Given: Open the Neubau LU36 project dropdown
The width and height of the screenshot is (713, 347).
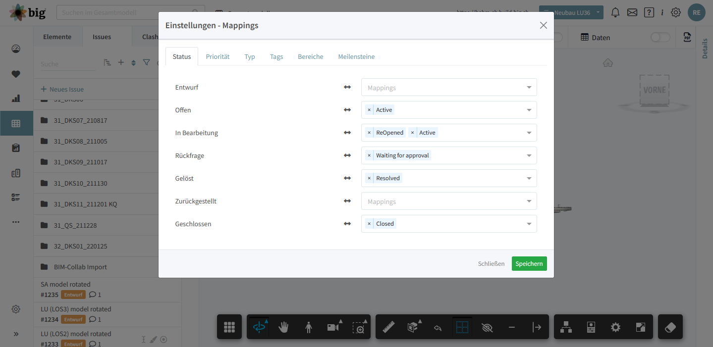Looking at the screenshot, I should [x=571, y=12].
